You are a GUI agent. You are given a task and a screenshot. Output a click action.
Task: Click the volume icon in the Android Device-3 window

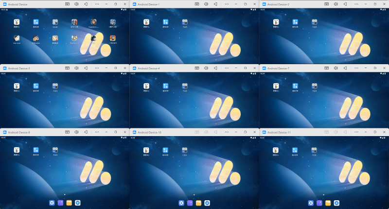(76, 68)
